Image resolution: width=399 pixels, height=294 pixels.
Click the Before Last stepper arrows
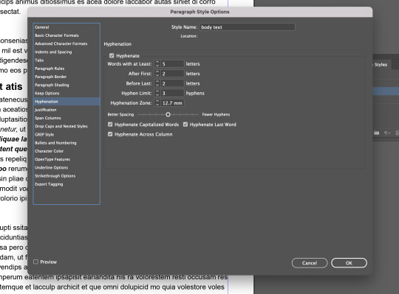157,83
